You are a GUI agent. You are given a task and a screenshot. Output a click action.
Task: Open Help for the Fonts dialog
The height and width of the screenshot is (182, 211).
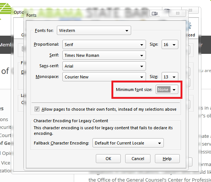pyautogui.click(x=167, y=159)
